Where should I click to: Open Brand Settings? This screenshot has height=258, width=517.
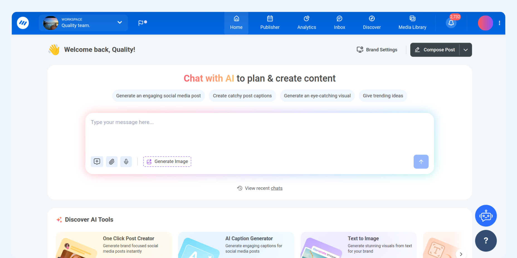pyautogui.click(x=377, y=50)
